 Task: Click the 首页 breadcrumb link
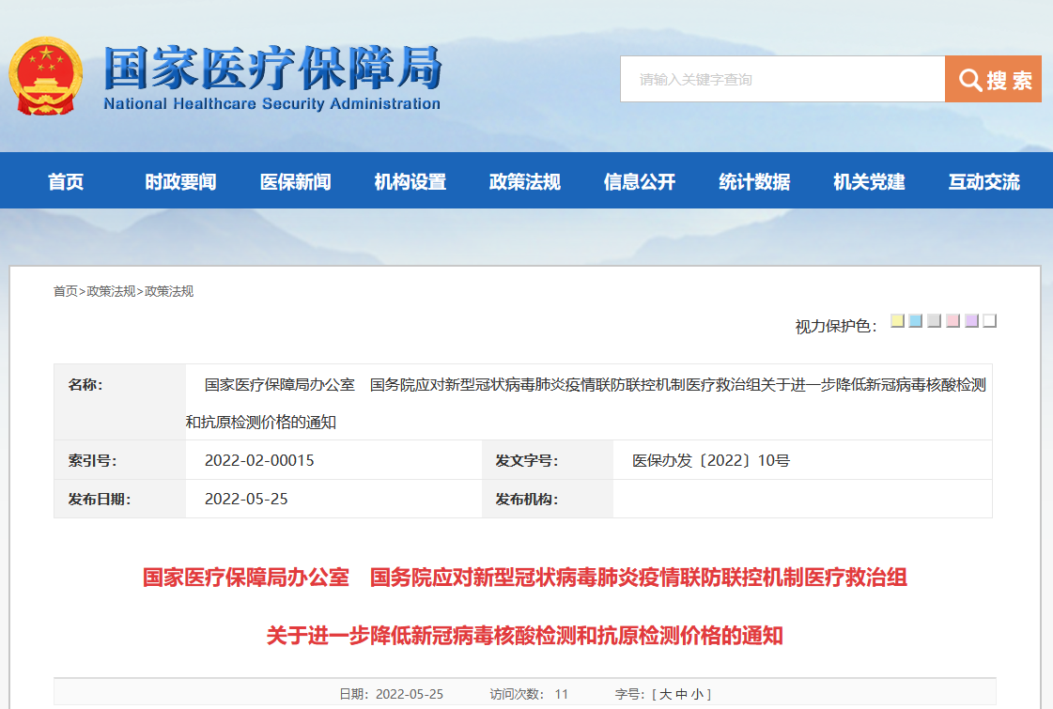(65, 291)
